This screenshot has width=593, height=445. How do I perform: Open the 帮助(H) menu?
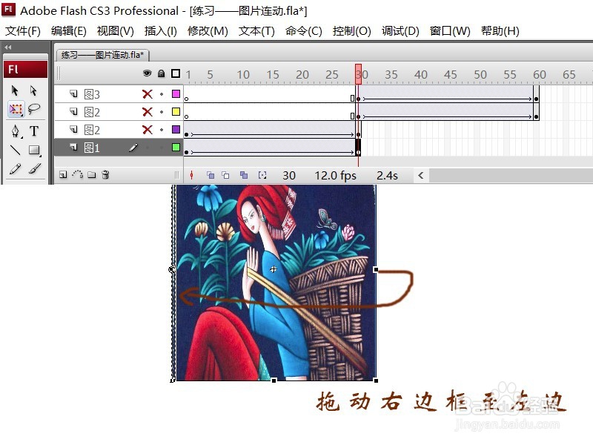point(500,31)
